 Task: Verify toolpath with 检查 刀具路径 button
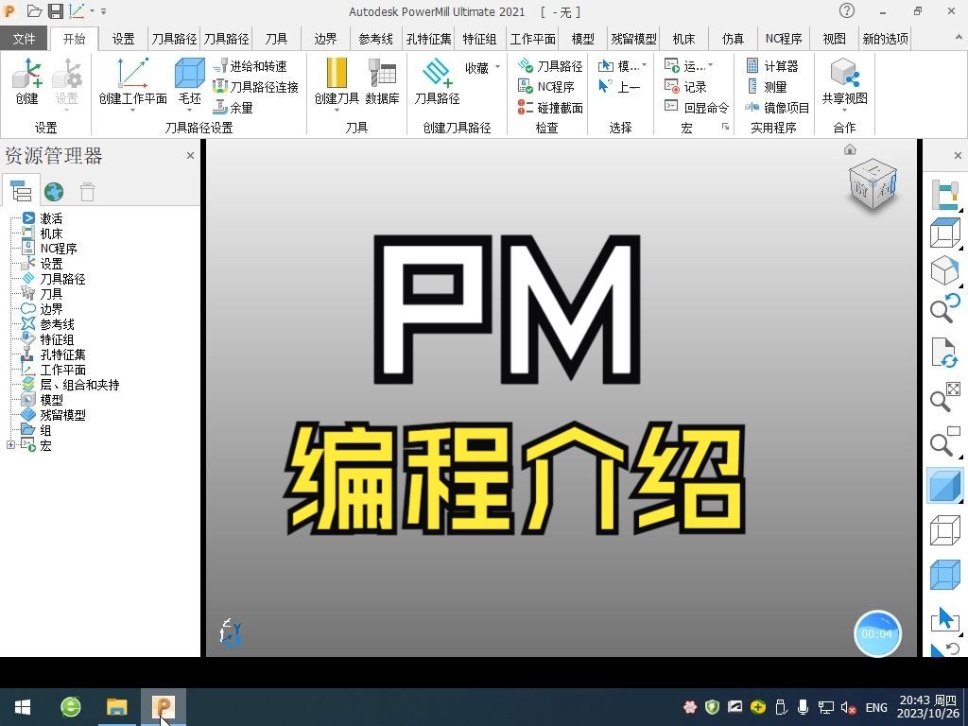click(x=550, y=66)
